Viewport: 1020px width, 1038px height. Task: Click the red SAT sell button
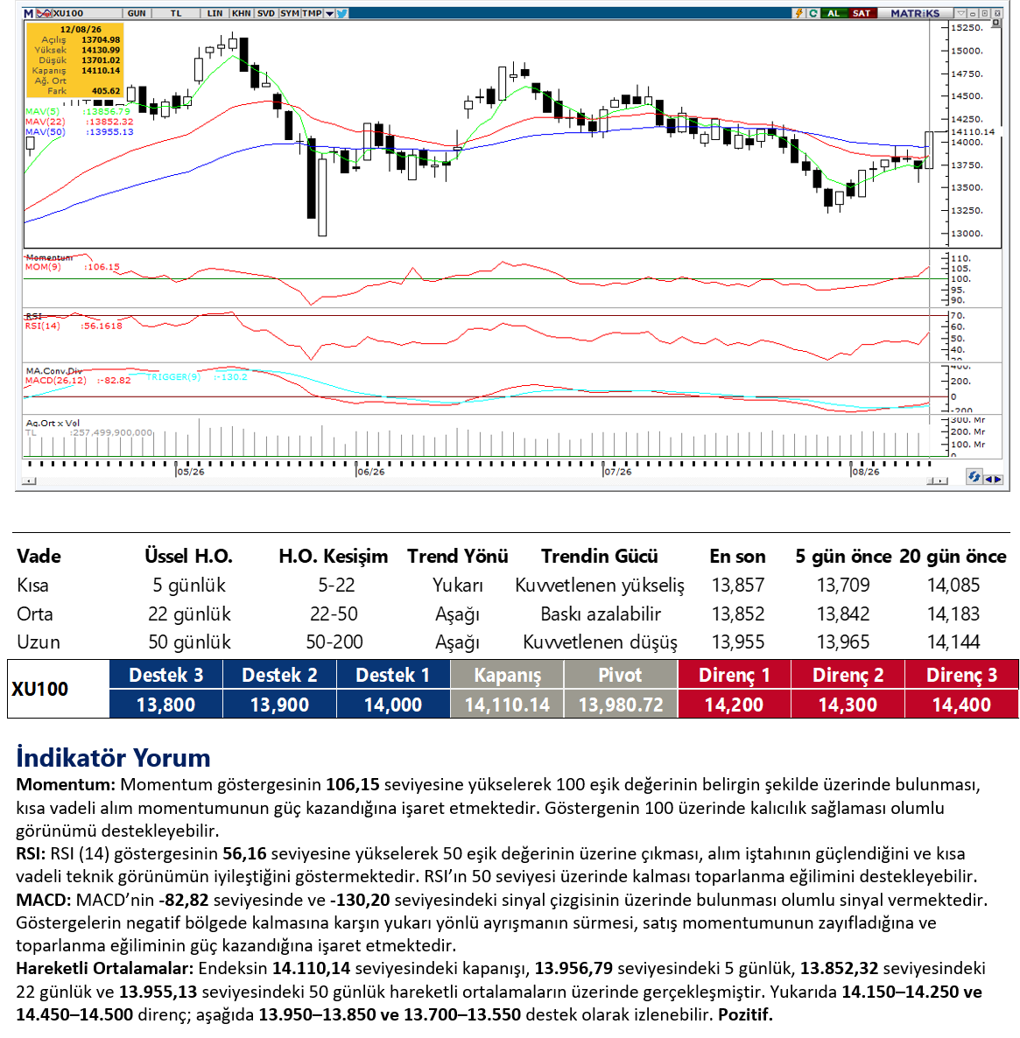(x=862, y=13)
